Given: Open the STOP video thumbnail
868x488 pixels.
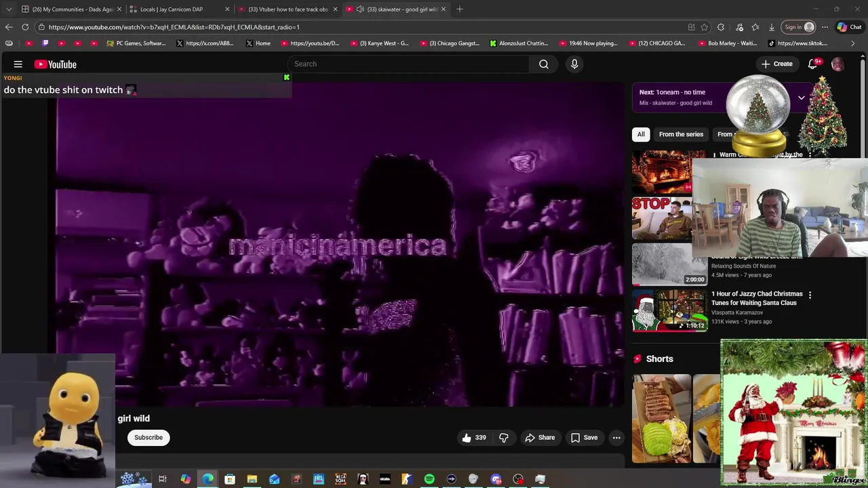Looking at the screenshot, I should tap(663, 219).
